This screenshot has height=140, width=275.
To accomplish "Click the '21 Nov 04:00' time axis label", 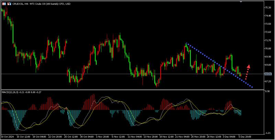I will pos(182,137).
